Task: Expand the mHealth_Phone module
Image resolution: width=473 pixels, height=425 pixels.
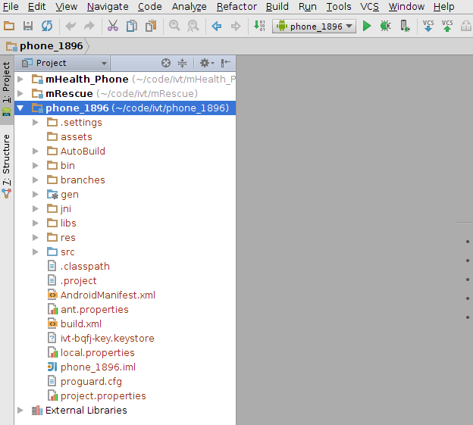Action: click(20, 80)
